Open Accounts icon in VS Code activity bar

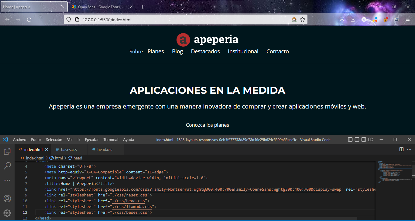click(x=7, y=199)
